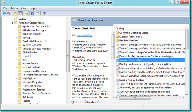Toggle the Show/Hide Action Pane icon
The image size is (192, 112).
point(37,13)
